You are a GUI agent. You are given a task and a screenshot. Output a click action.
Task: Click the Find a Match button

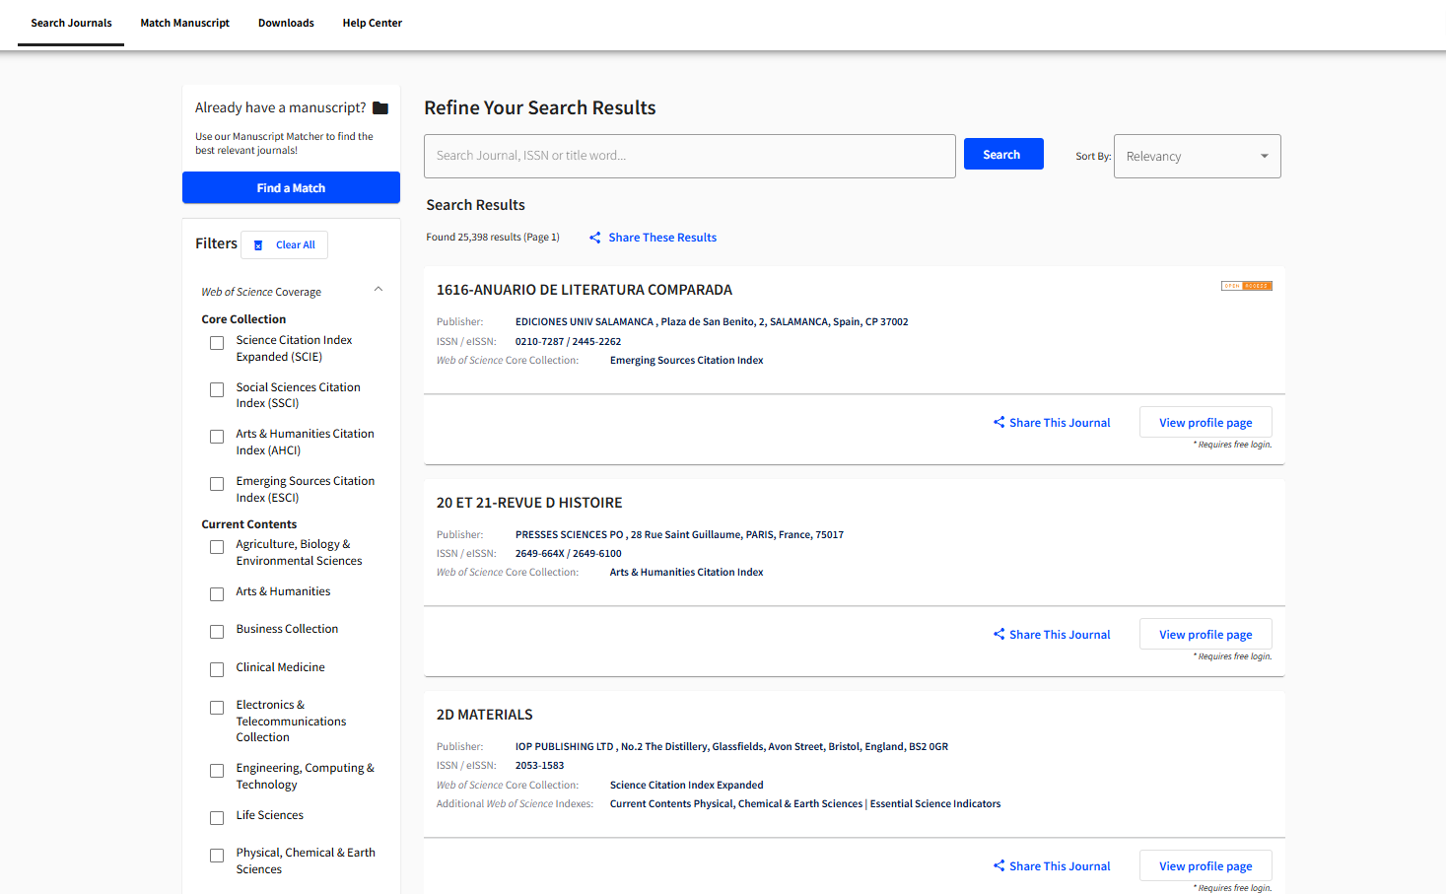point(291,187)
